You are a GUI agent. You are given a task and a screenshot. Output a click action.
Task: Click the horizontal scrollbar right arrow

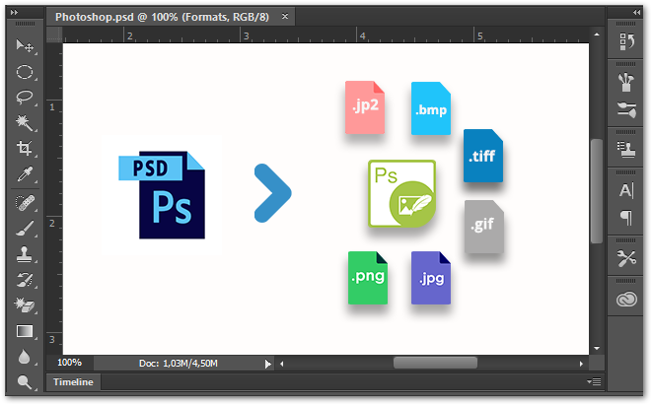pyautogui.click(x=581, y=364)
